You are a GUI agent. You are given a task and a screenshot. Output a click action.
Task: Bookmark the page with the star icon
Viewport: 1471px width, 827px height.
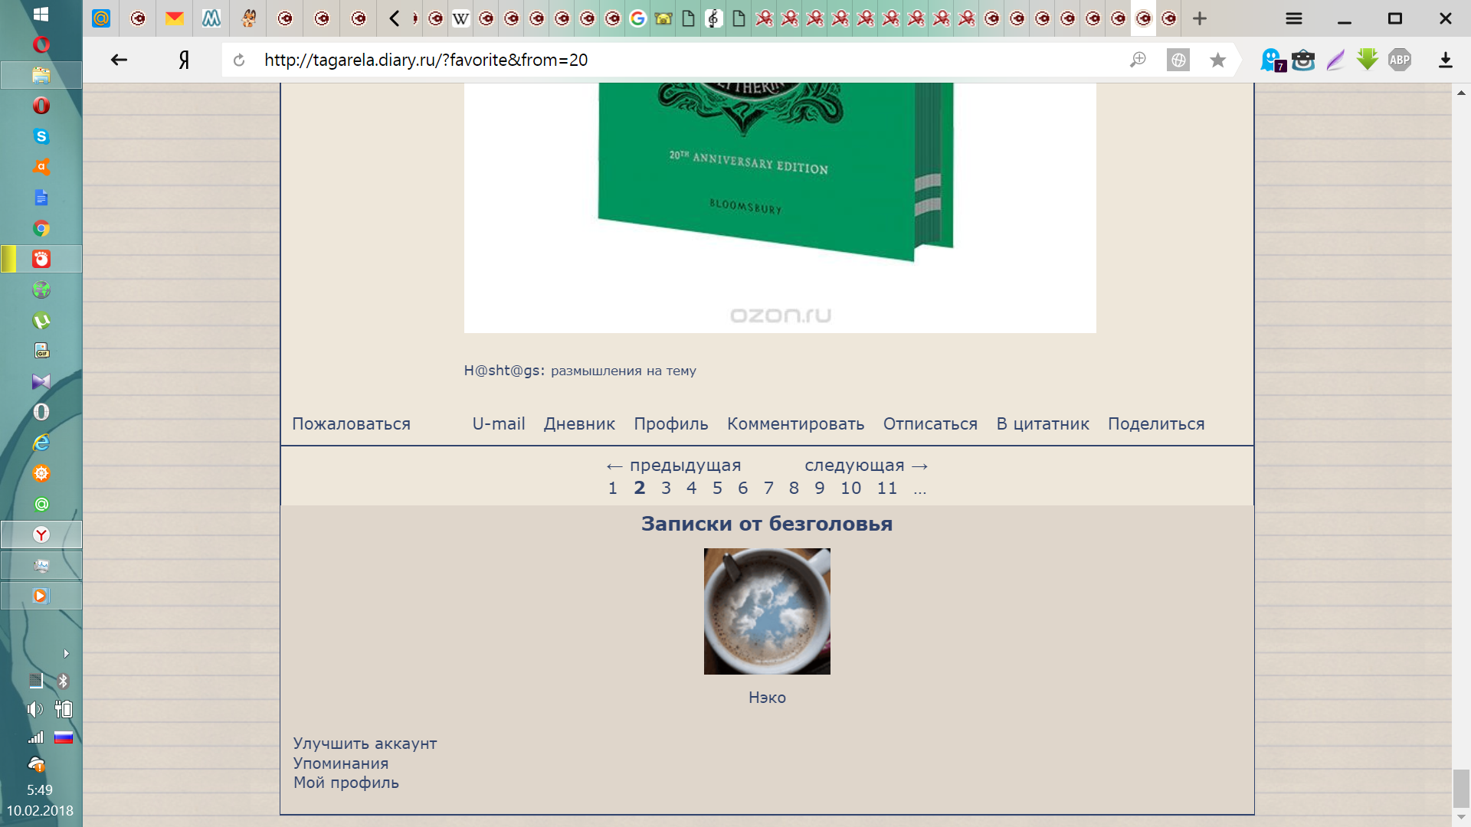pos(1217,60)
